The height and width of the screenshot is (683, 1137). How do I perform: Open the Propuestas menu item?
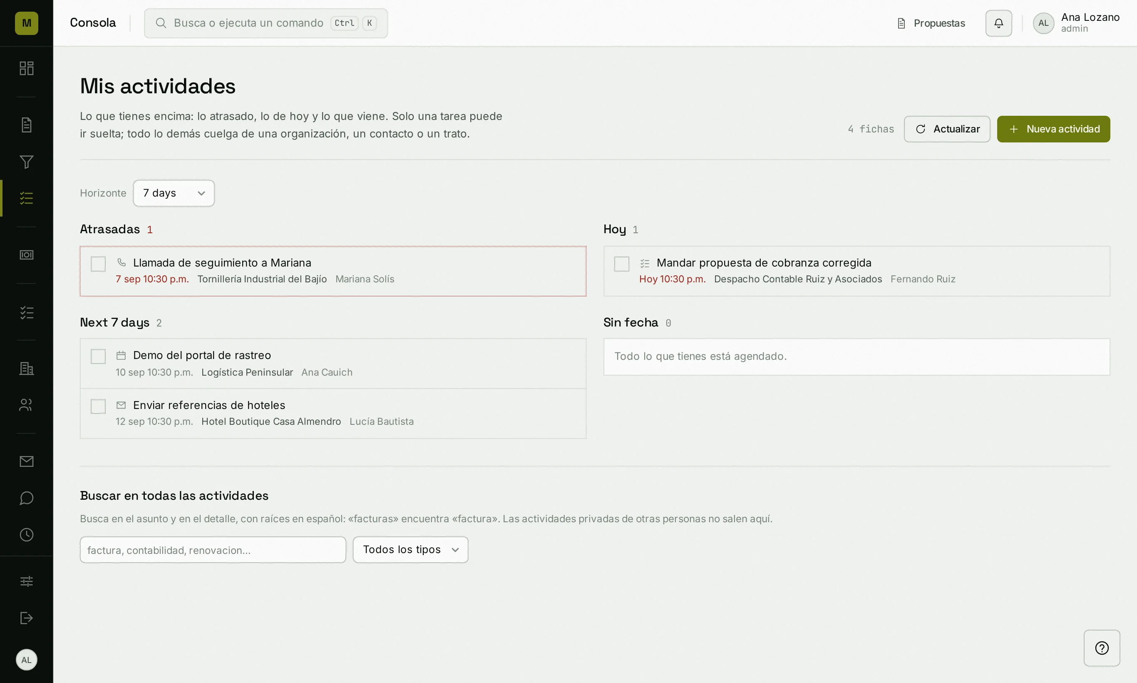(x=931, y=23)
